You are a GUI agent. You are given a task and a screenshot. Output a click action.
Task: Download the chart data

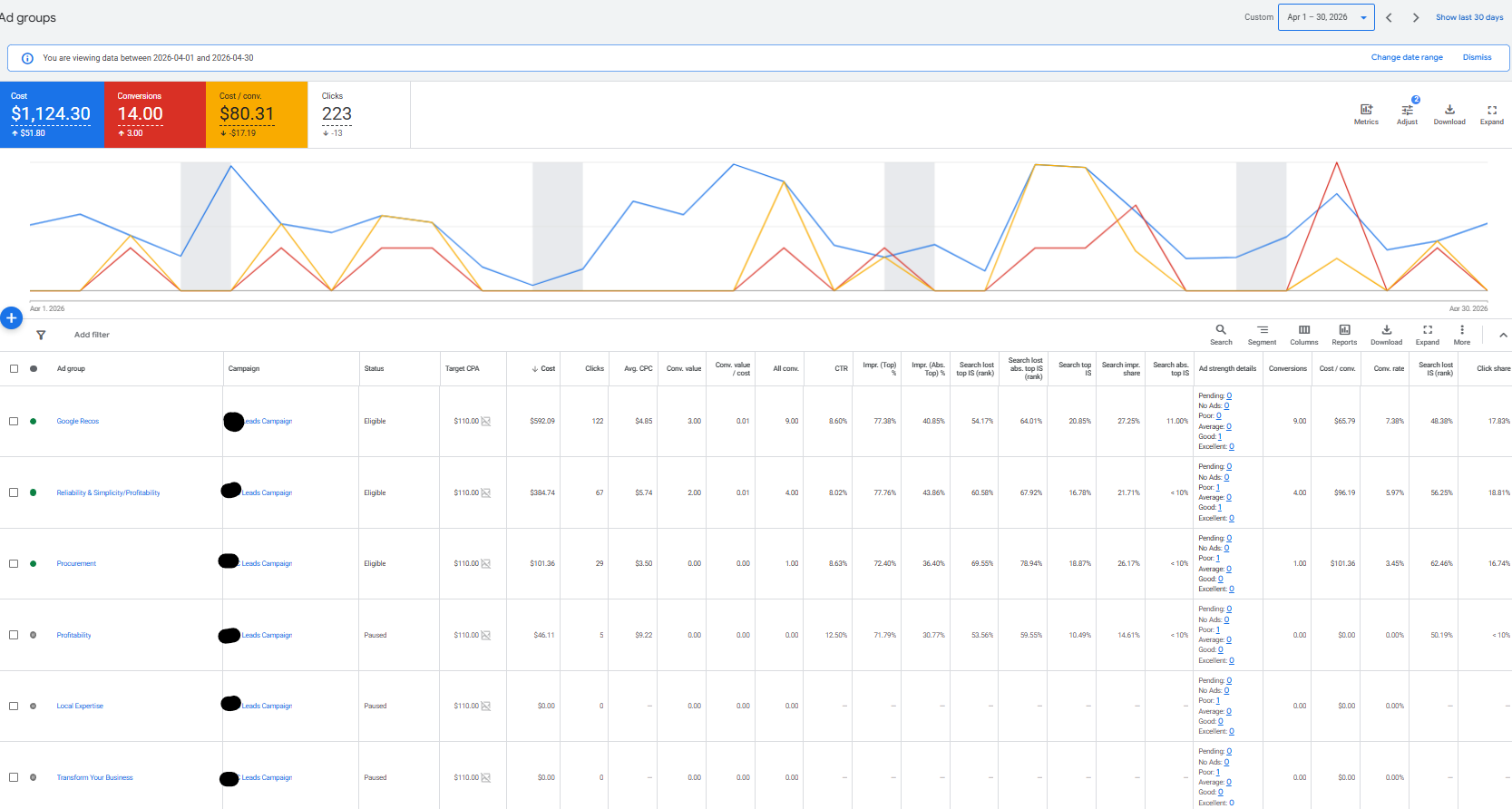tap(1449, 113)
